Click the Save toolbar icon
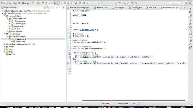The width and height of the screenshot is (193, 108). click(x=7, y=3)
